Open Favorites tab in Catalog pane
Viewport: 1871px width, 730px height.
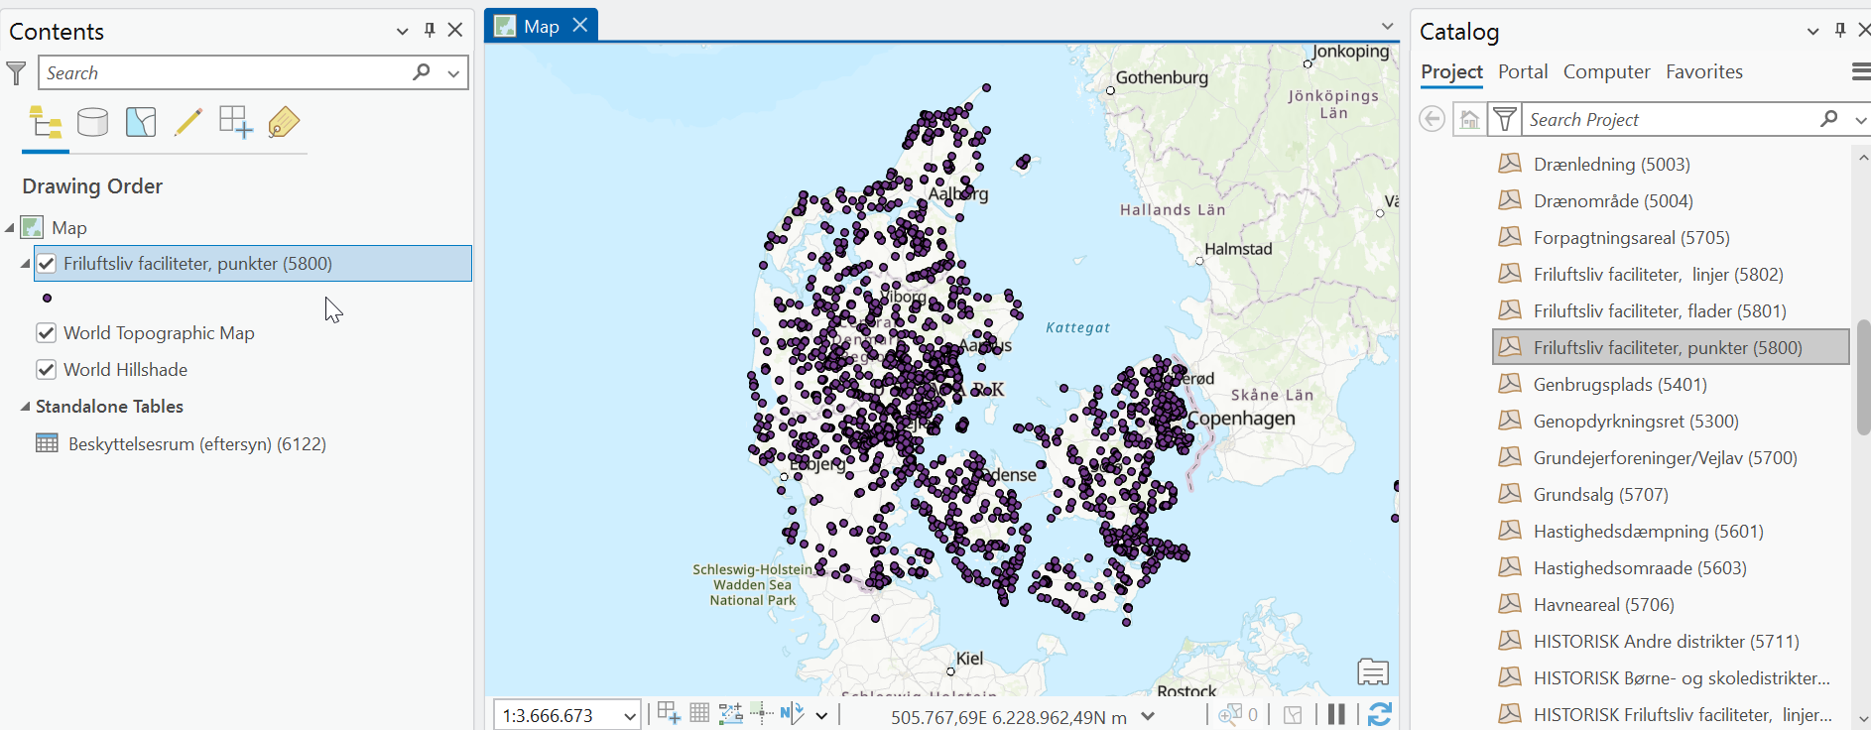1703,71
